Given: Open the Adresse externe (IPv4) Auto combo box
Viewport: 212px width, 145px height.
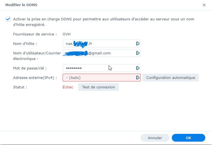Looking at the screenshot, I should 99,78.
